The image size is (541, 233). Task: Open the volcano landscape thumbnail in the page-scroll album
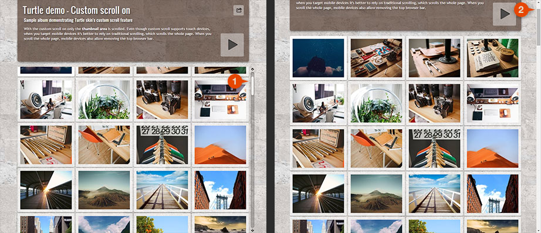click(377, 193)
